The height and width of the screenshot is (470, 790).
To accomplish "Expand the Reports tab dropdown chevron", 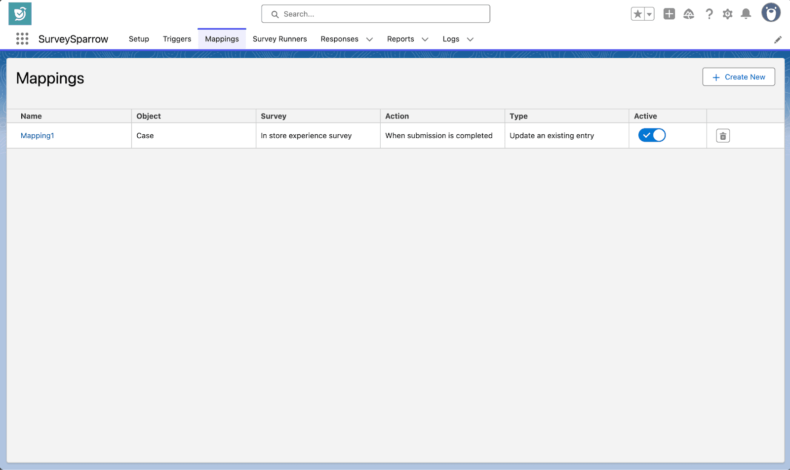I will pos(425,39).
